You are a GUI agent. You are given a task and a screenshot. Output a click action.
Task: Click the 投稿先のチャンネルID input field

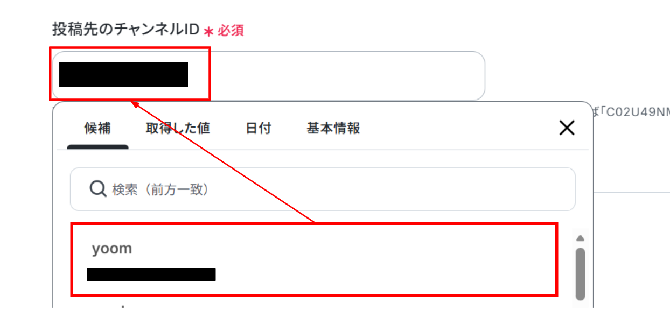(x=268, y=75)
